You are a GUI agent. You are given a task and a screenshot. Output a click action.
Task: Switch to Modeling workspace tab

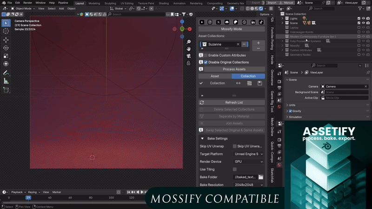click(94, 3)
